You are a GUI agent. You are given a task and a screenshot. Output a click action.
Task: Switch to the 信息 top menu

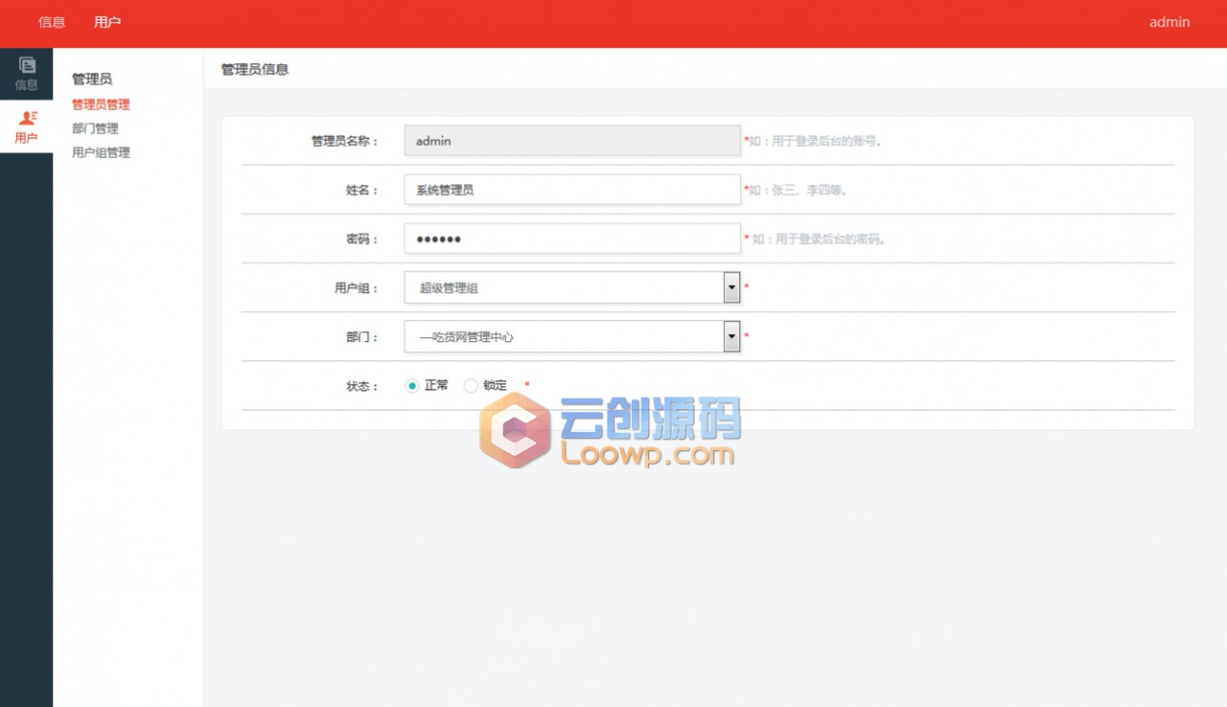point(52,22)
